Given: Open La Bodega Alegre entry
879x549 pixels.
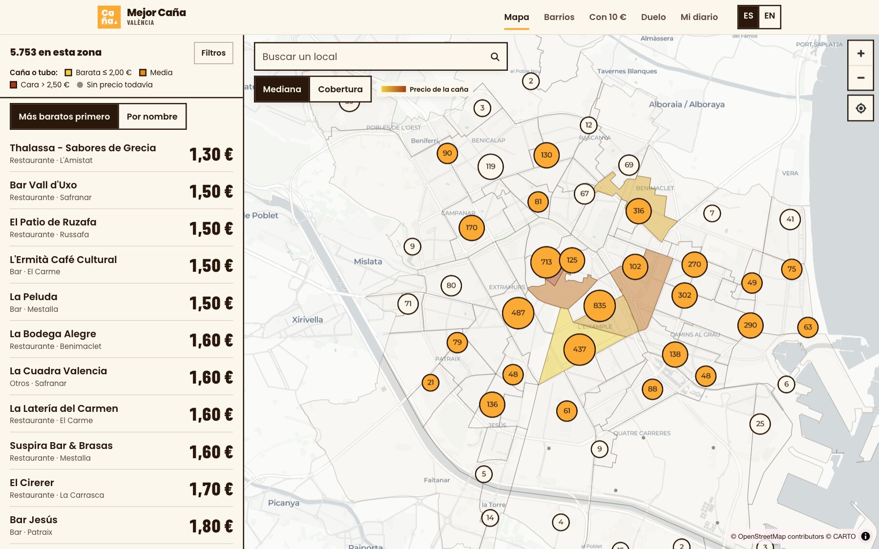Looking at the screenshot, I should (x=121, y=340).
